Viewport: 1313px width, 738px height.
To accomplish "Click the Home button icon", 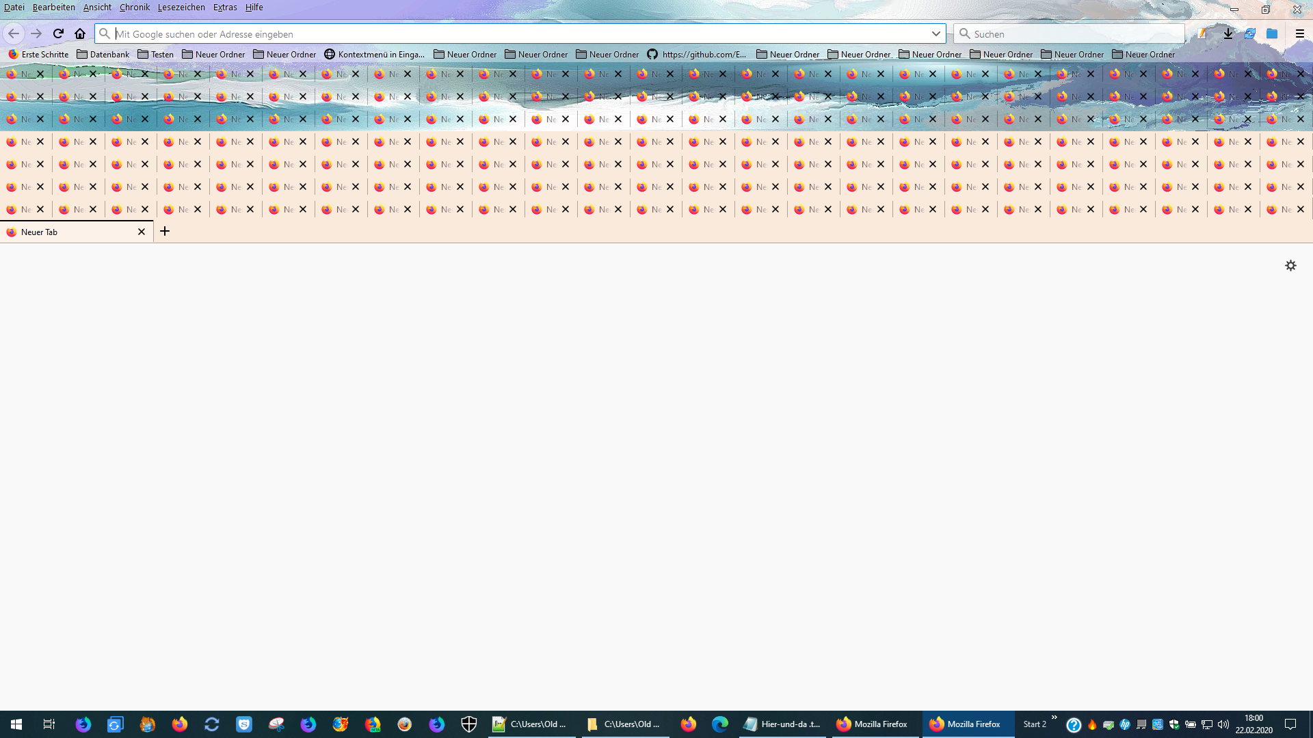I will [x=80, y=33].
